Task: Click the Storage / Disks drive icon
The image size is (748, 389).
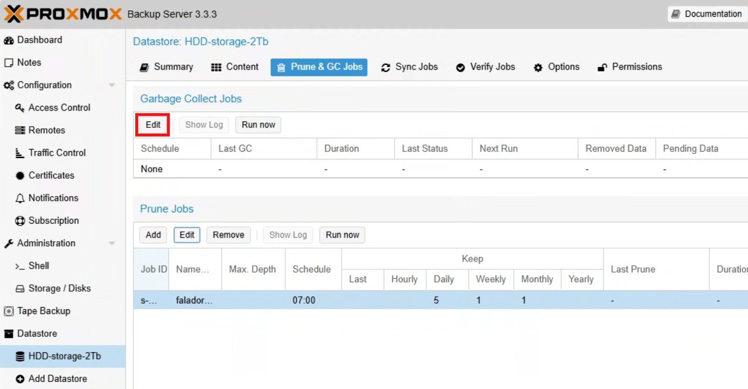Action: [20, 289]
